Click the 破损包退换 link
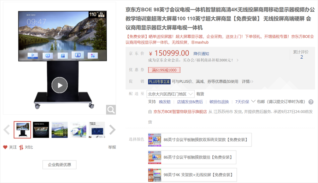Viewport: 318px width, 183px height. 219,102
